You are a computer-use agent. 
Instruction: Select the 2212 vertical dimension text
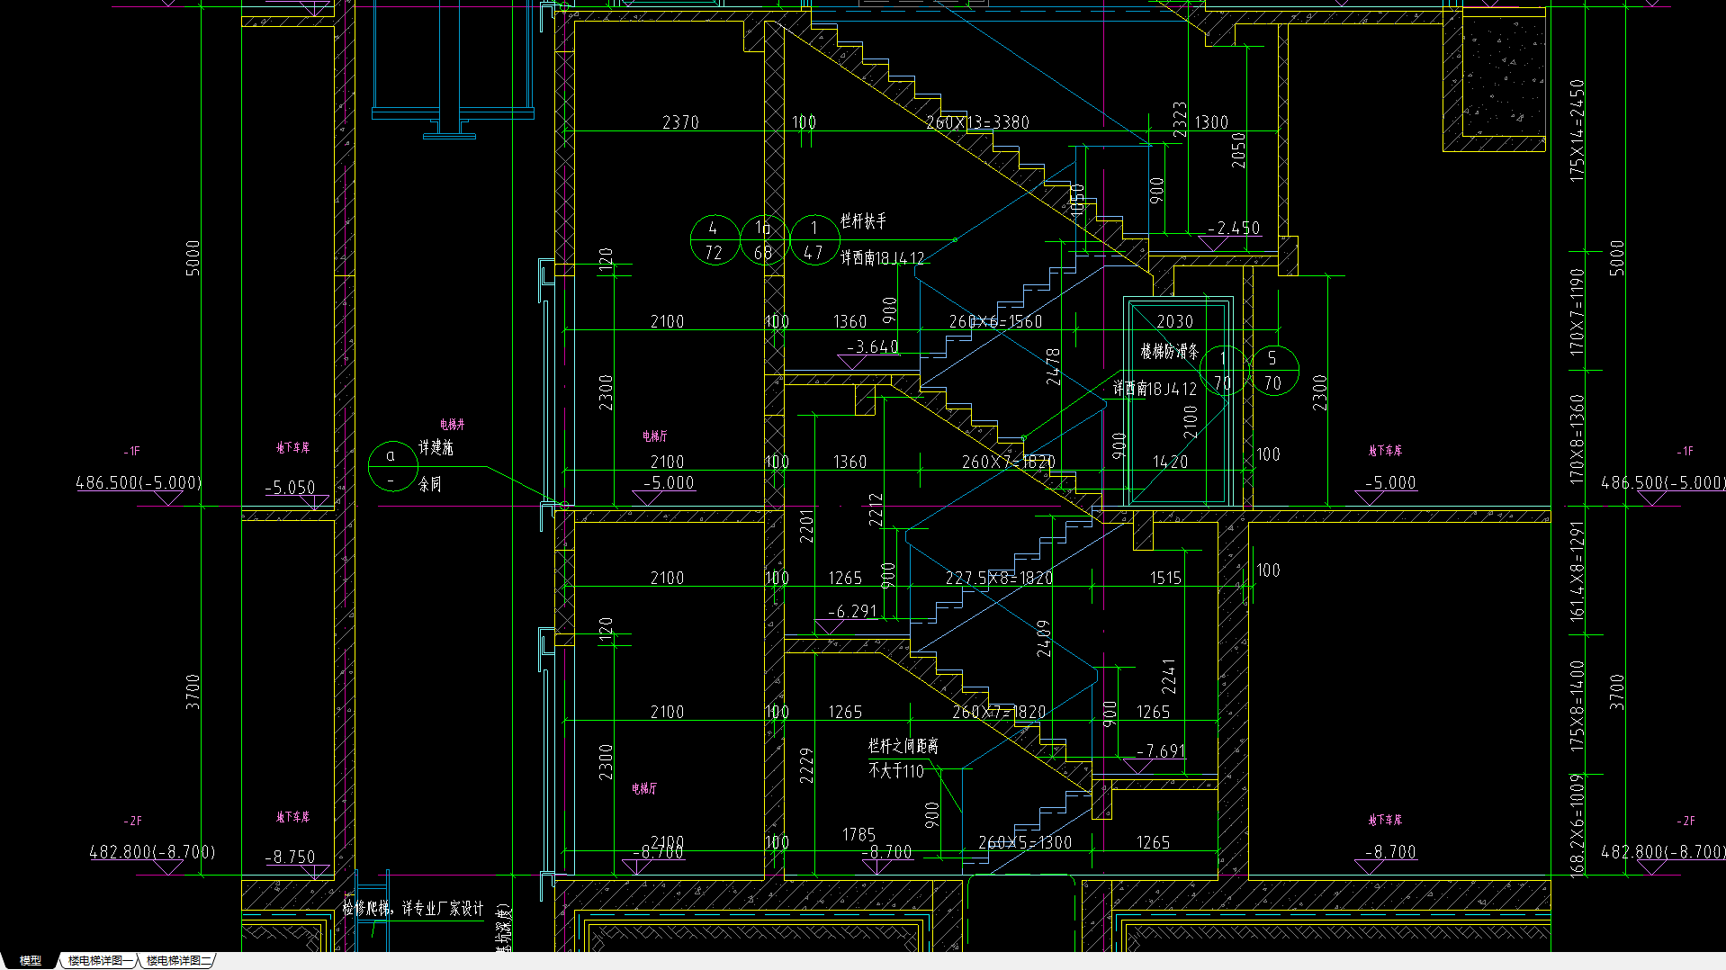876,510
